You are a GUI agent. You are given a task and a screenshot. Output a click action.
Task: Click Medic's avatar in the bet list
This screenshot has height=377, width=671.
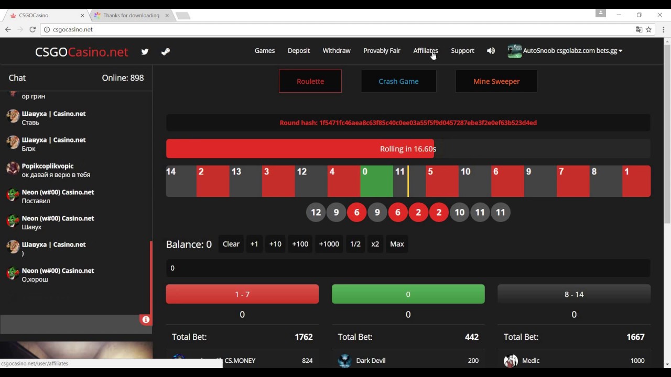511,360
